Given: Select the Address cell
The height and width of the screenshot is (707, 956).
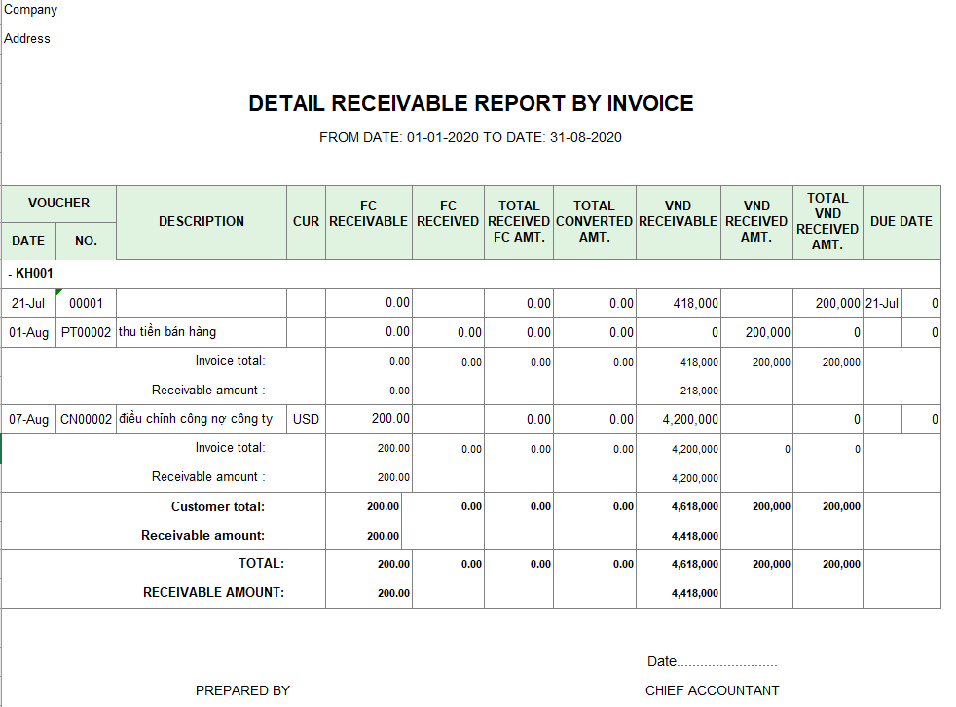Looking at the screenshot, I should 27,39.
